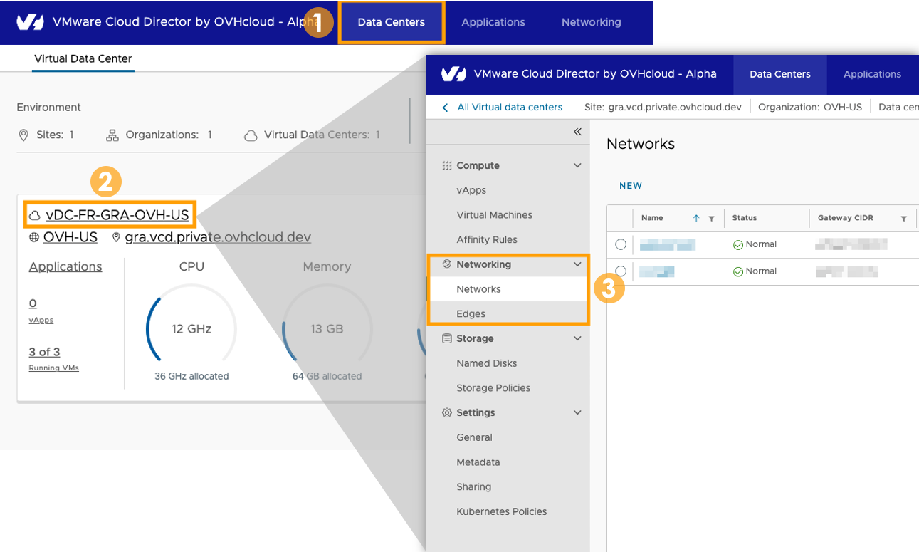Select the first network row radio button
Screen dimensions: 919x552
click(x=621, y=244)
